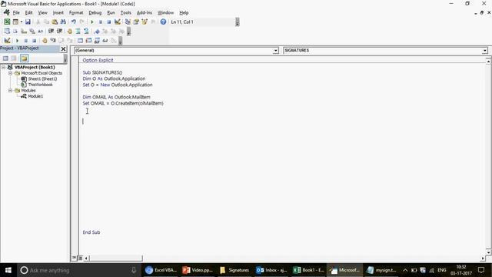Screen dimensions: 492x277
Task: Toggle breakpoint using Edit toolbar hand icon
Action: [69, 31]
